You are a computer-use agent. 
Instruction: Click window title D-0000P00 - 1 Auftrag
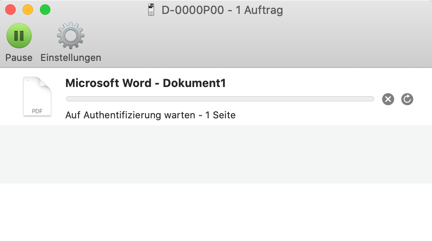(222, 10)
